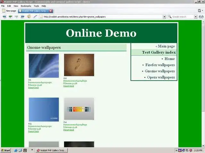Open the blue gradient thumbnail 03

click(44, 110)
